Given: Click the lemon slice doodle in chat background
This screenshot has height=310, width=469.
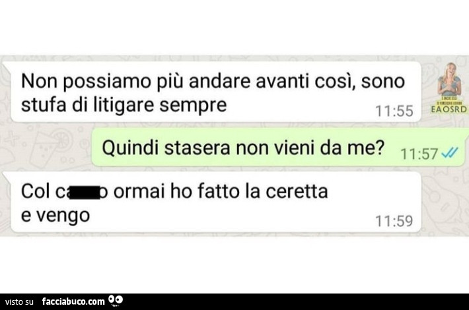Looking at the screenshot, I should coord(63,139).
